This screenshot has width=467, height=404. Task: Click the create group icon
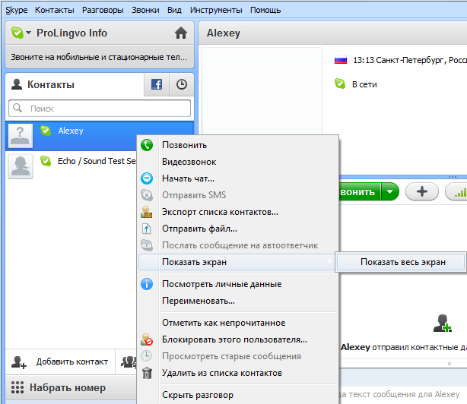[x=129, y=361]
